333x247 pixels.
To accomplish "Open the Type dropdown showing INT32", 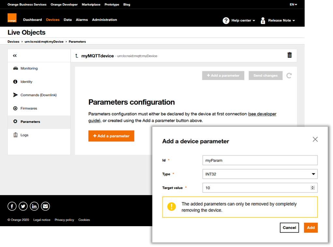I will (260, 174).
